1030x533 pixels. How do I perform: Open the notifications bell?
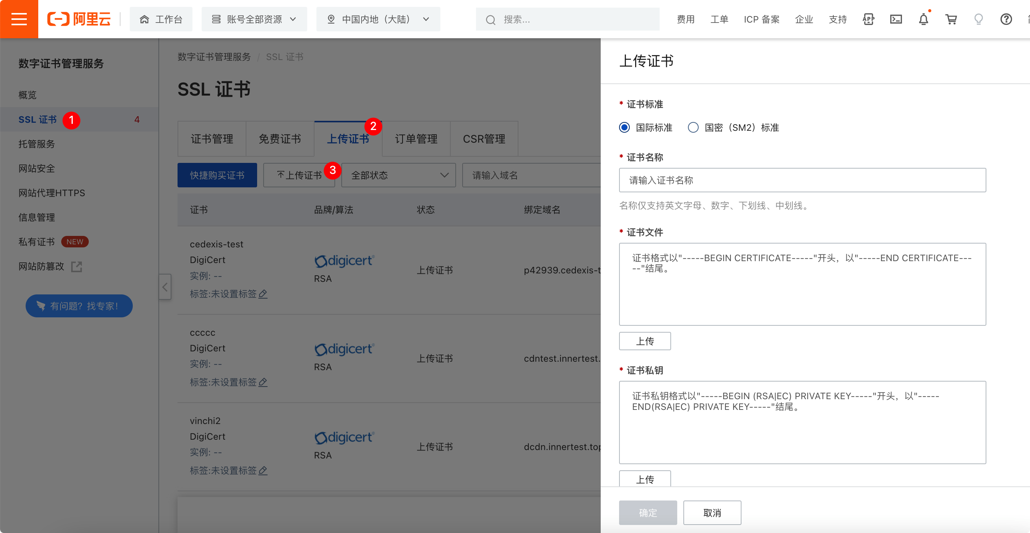(923, 19)
